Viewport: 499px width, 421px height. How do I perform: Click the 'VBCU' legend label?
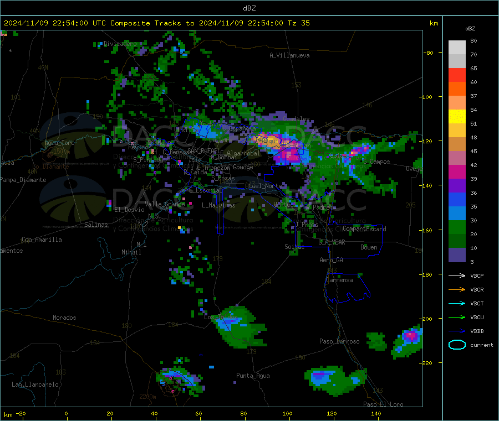pyautogui.click(x=477, y=317)
